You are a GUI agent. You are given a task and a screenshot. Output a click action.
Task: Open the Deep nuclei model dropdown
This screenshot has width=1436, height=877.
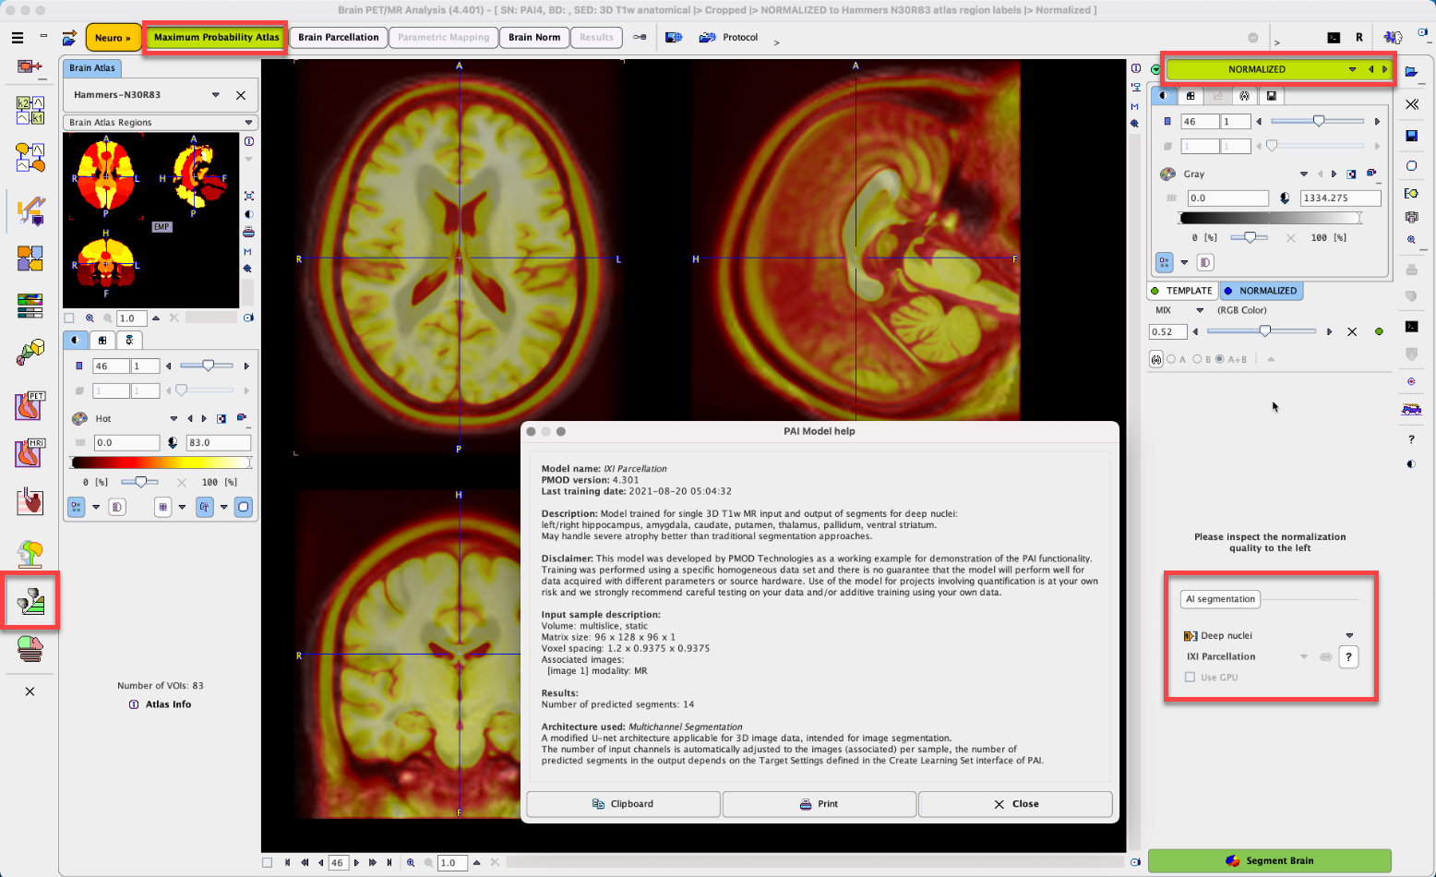(x=1349, y=636)
